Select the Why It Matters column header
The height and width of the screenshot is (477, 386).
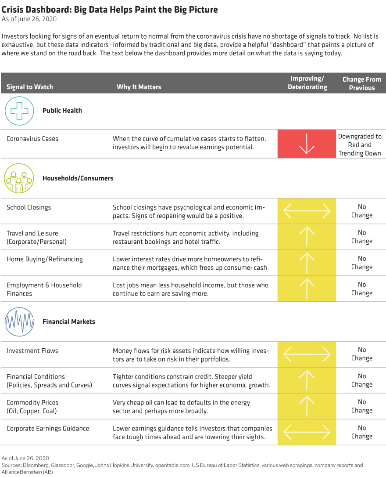pyautogui.click(x=139, y=87)
